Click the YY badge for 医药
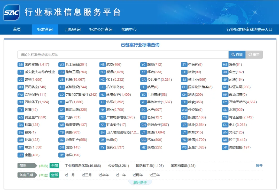The image size is (279, 190). point(102,147)
